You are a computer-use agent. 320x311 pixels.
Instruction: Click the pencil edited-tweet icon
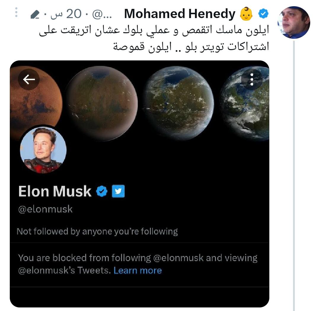coord(35,14)
